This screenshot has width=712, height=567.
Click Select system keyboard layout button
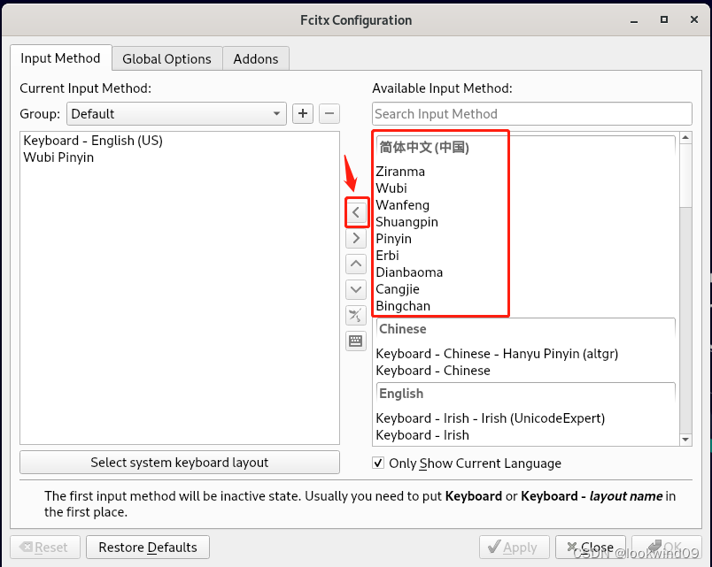[180, 463]
